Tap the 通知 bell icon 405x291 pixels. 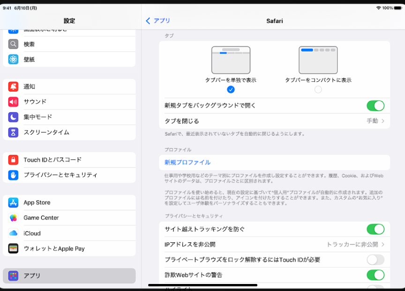[x=13, y=87]
